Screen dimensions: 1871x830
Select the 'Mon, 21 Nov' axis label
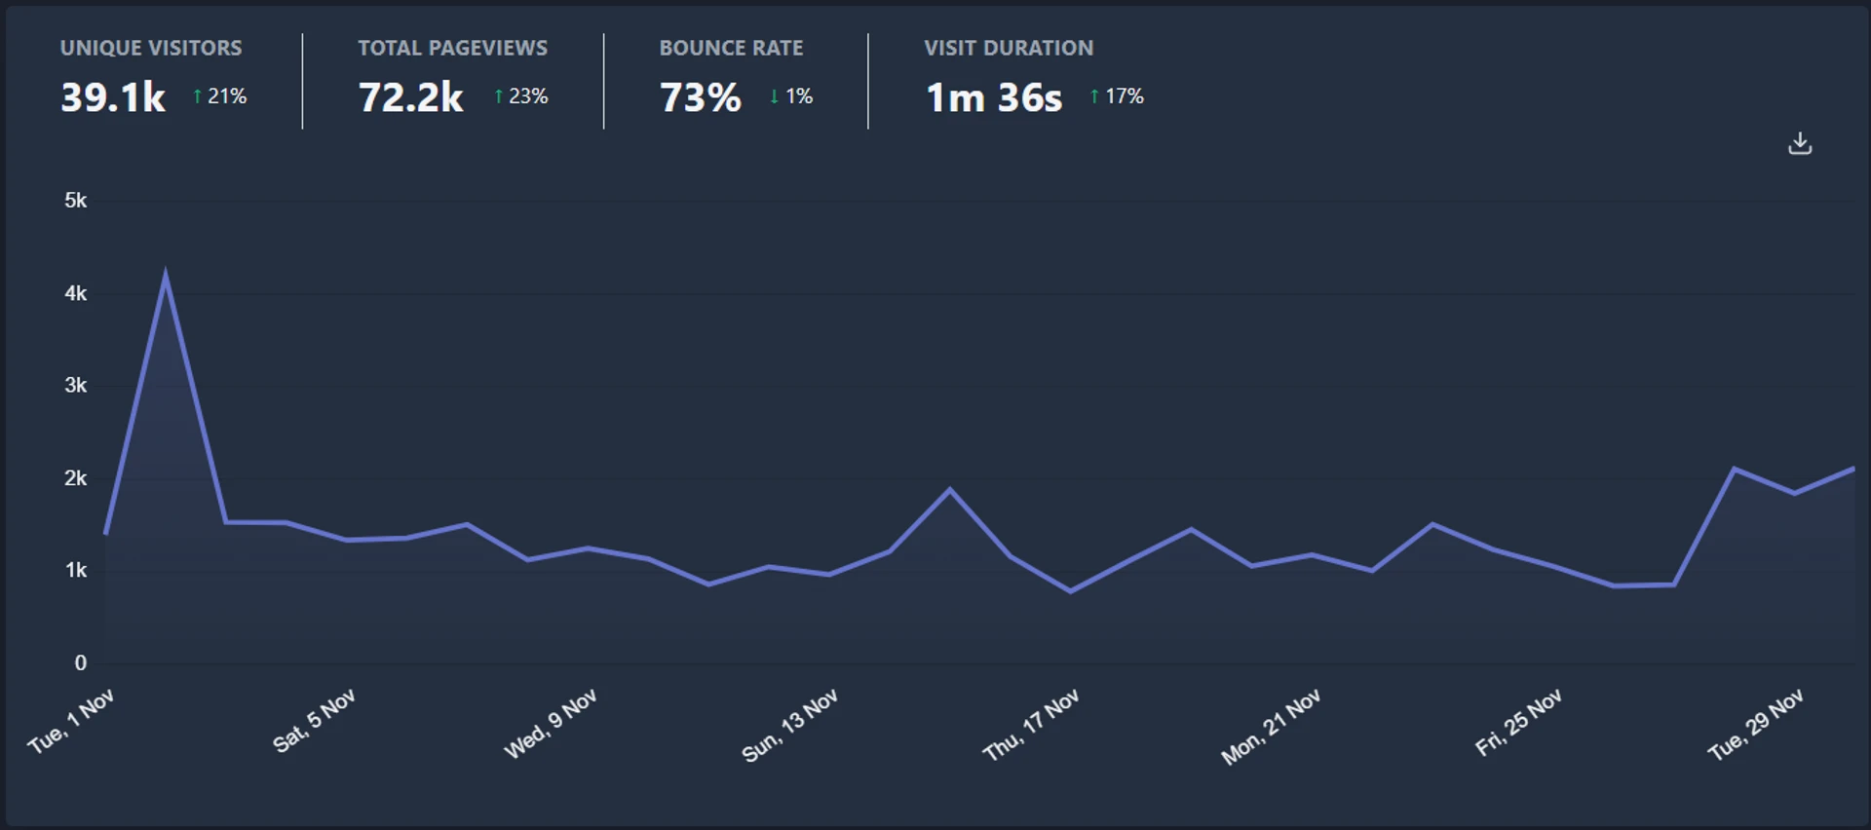coord(1271,727)
